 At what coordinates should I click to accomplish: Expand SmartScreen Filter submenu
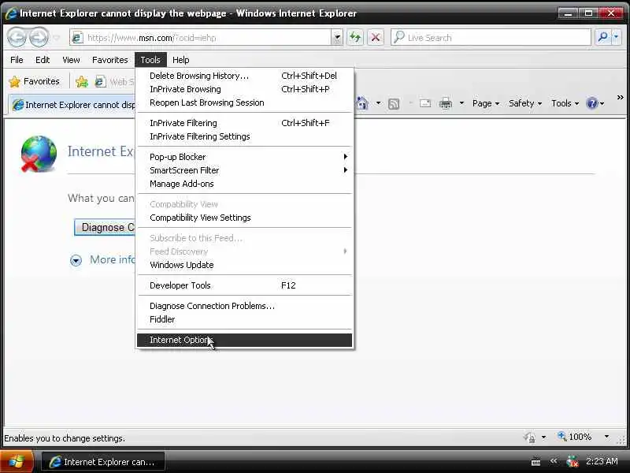[x=244, y=170]
